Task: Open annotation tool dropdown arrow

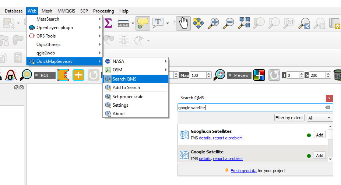Action: tap(168, 23)
